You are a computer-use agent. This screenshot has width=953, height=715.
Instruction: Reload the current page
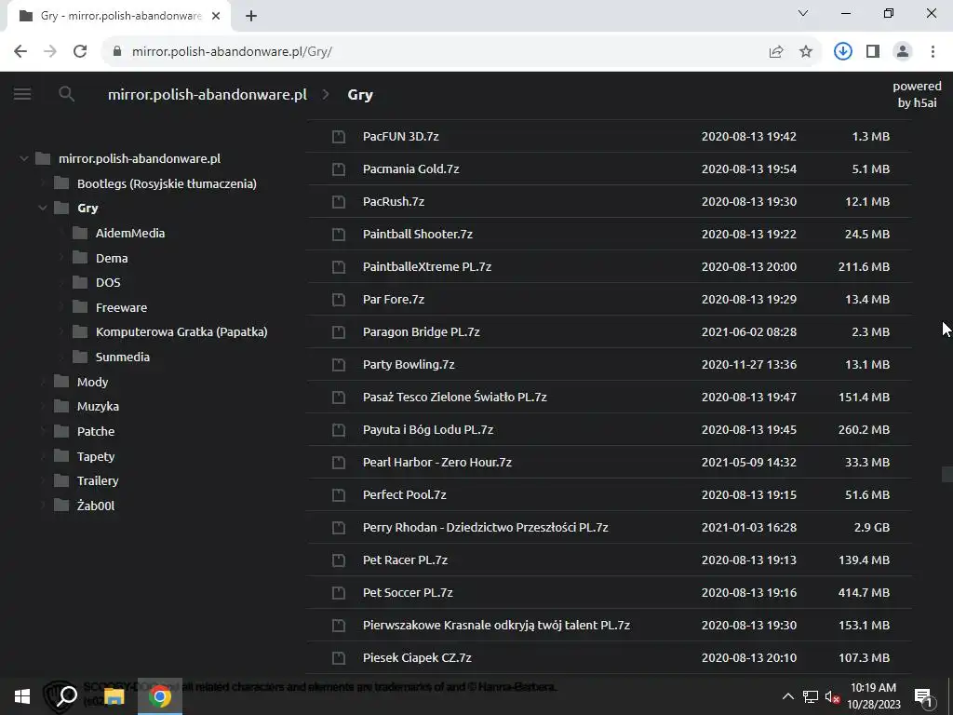[x=80, y=52]
